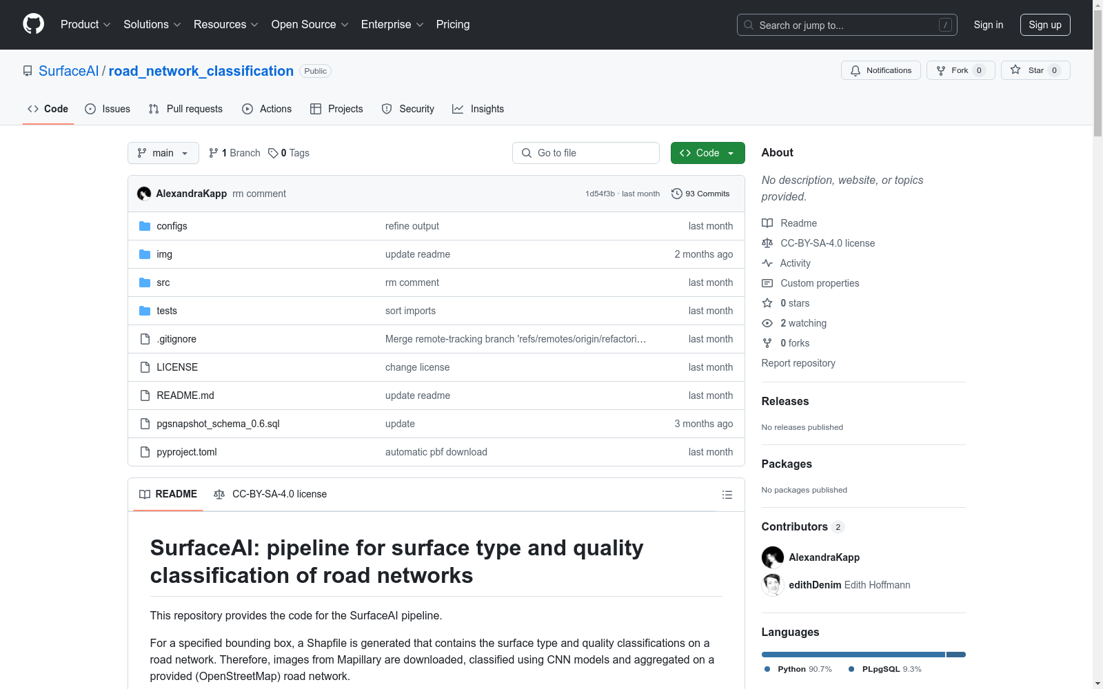Open edithDenim contributor avatar
1103x689 pixels.
coord(773,585)
